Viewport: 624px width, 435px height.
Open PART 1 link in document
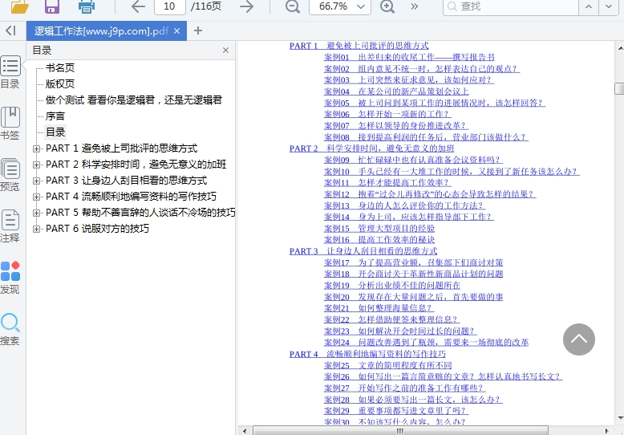point(359,46)
